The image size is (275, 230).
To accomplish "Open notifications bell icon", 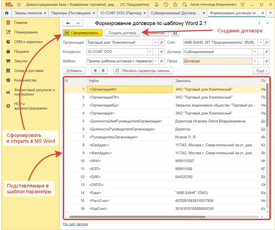I will point(157,4).
